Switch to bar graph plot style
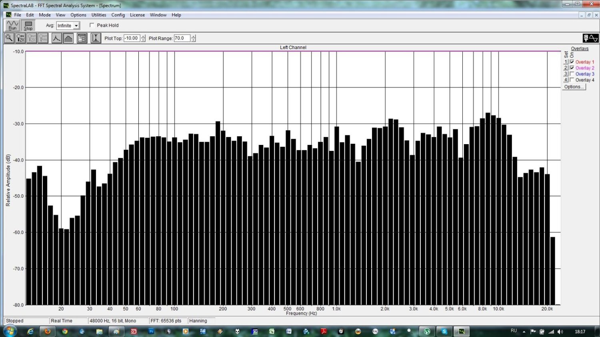Screen dimensions: 600x337 pos(68,38)
